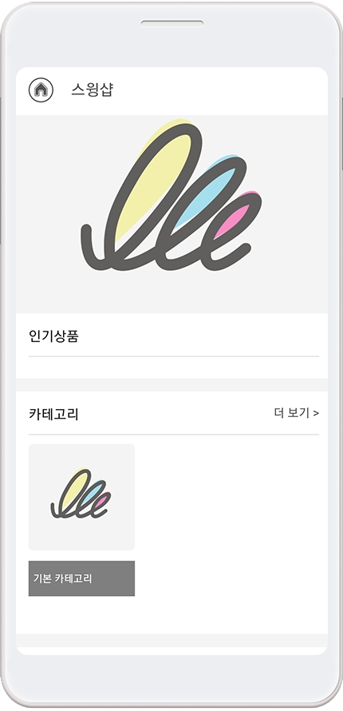Select the 인기상품 section heading
343x711 pixels.
54,336
